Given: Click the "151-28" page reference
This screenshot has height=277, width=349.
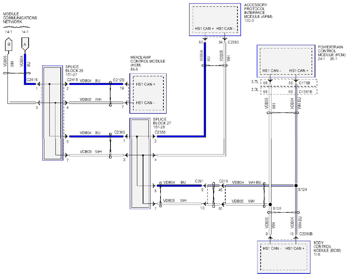Looking at the screenshot, I should (x=159, y=127).
